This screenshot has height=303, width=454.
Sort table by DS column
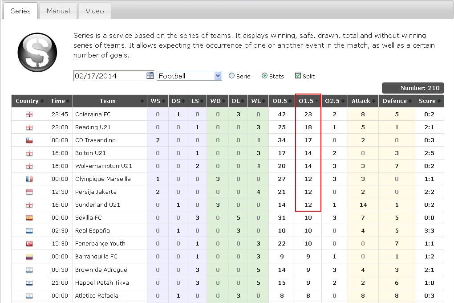click(178, 101)
